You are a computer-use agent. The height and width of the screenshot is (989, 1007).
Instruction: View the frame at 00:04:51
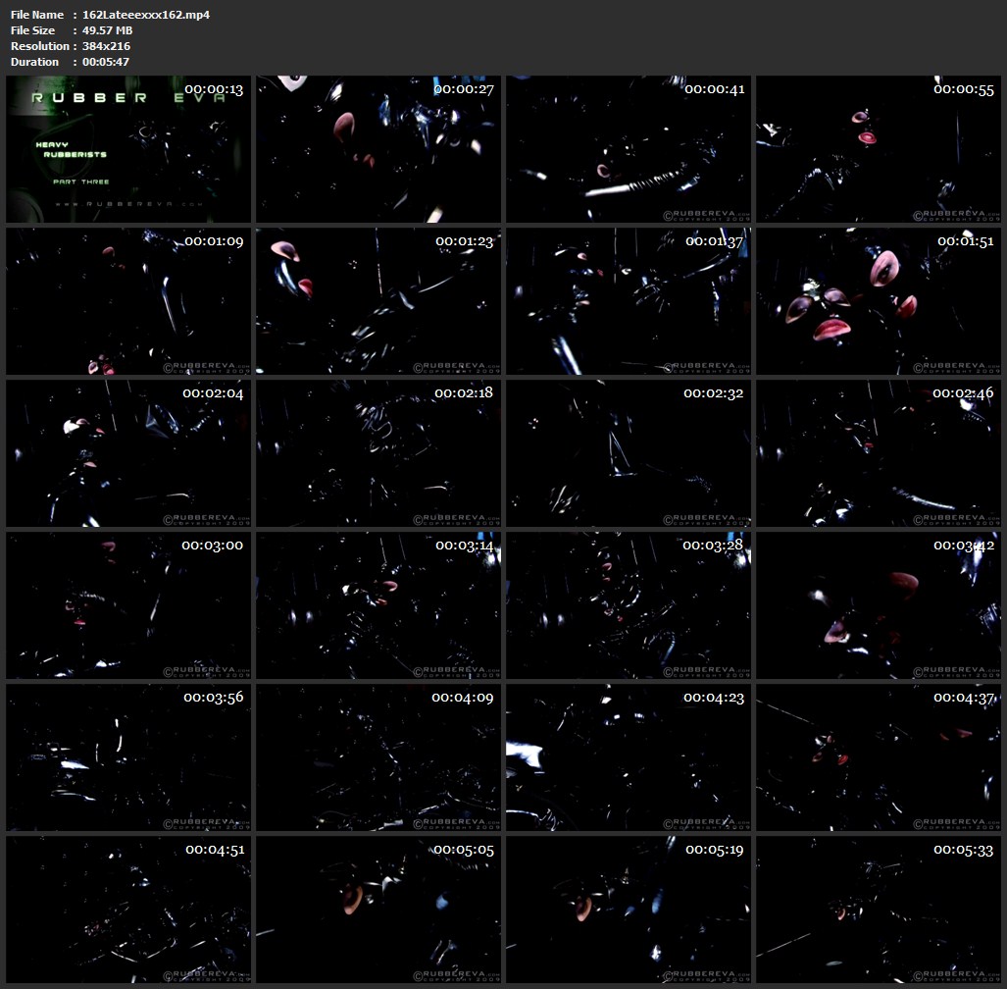128,910
